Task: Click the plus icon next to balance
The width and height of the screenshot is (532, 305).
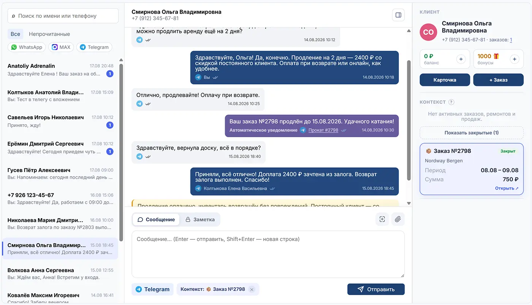Action: pyautogui.click(x=461, y=59)
